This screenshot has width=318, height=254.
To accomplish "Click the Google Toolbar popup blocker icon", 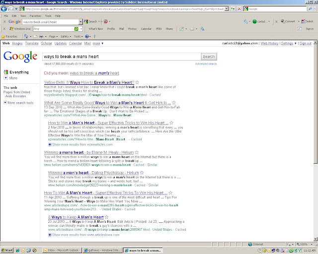I will pyautogui.click(x=106, y=21).
